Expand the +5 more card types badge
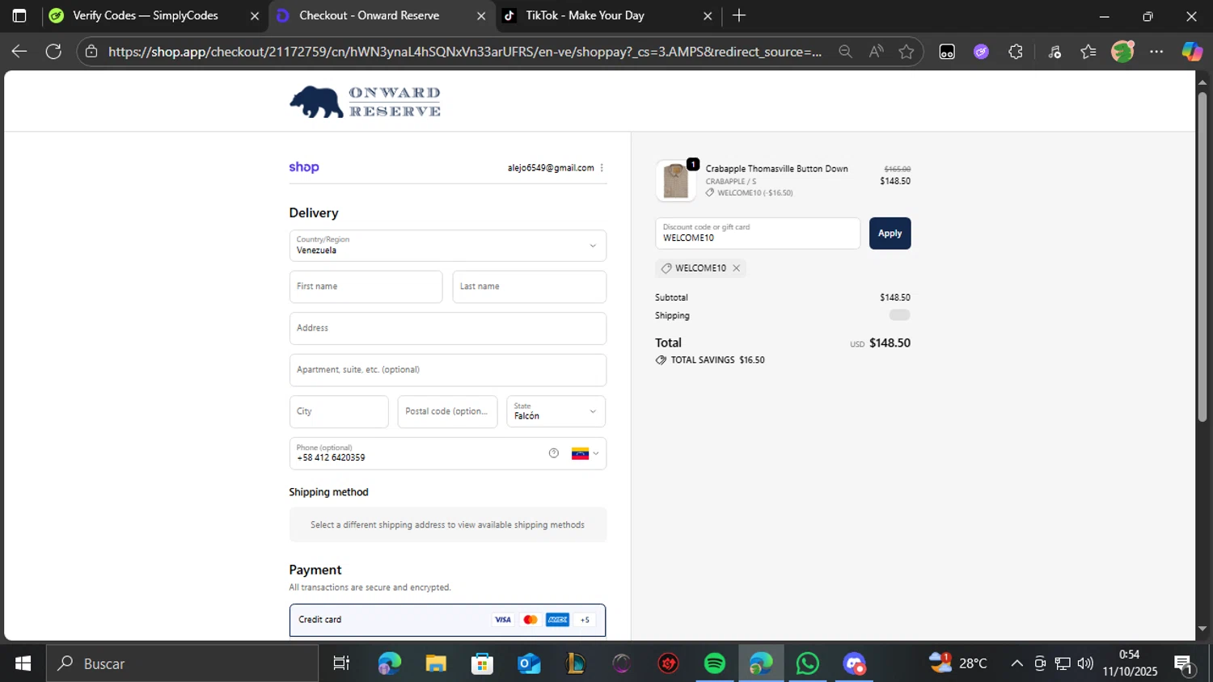The width and height of the screenshot is (1213, 682). pyautogui.click(x=585, y=620)
